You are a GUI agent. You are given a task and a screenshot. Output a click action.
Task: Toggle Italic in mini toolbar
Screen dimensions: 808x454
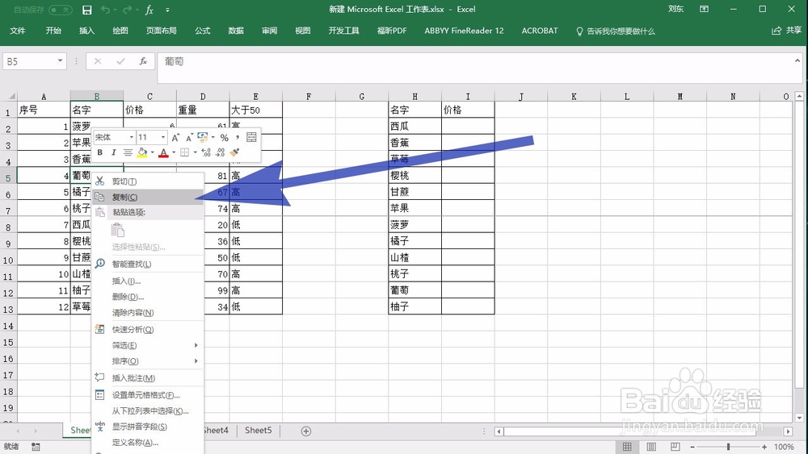(x=113, y=152)
